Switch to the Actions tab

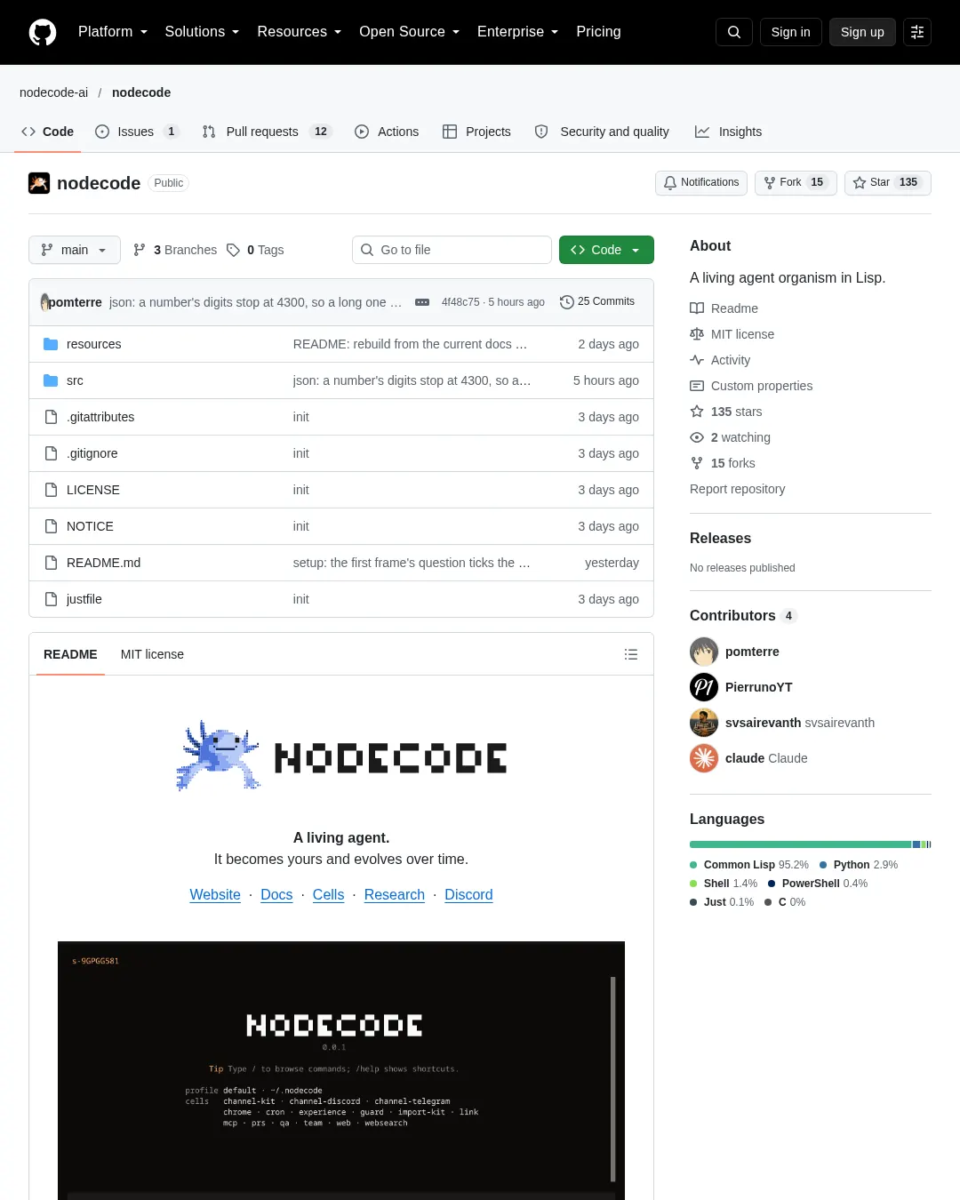click(387, 132)
